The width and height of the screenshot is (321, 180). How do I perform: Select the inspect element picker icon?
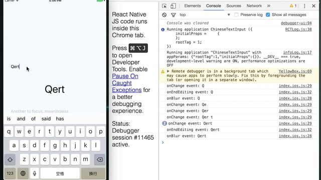164,6
